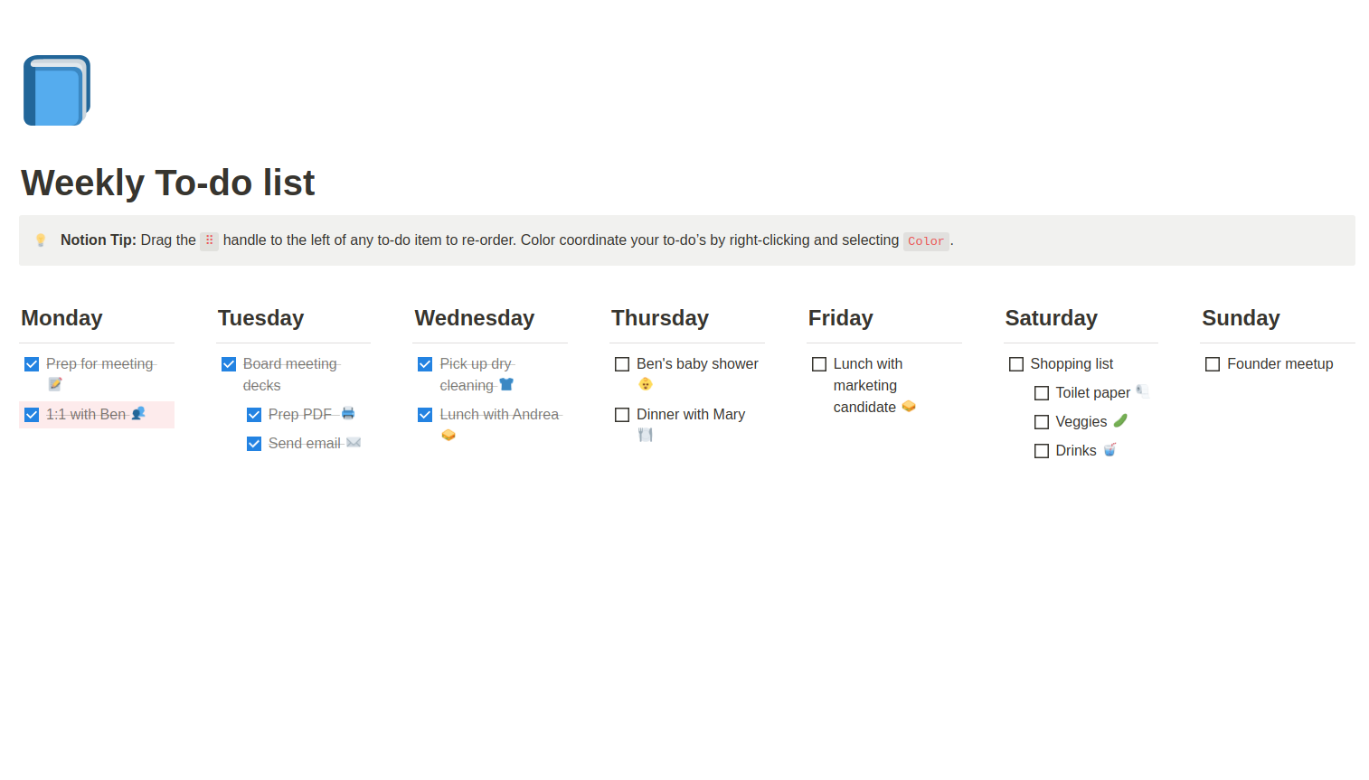Click the drag handle icon in the Notion Tip
The height and width of the screenshot is (780, 1369).
[x=209, y=240]
